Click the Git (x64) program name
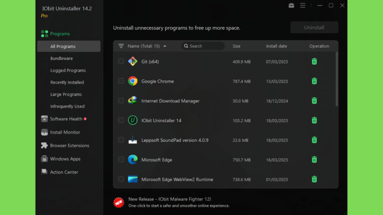 [150, 62]
